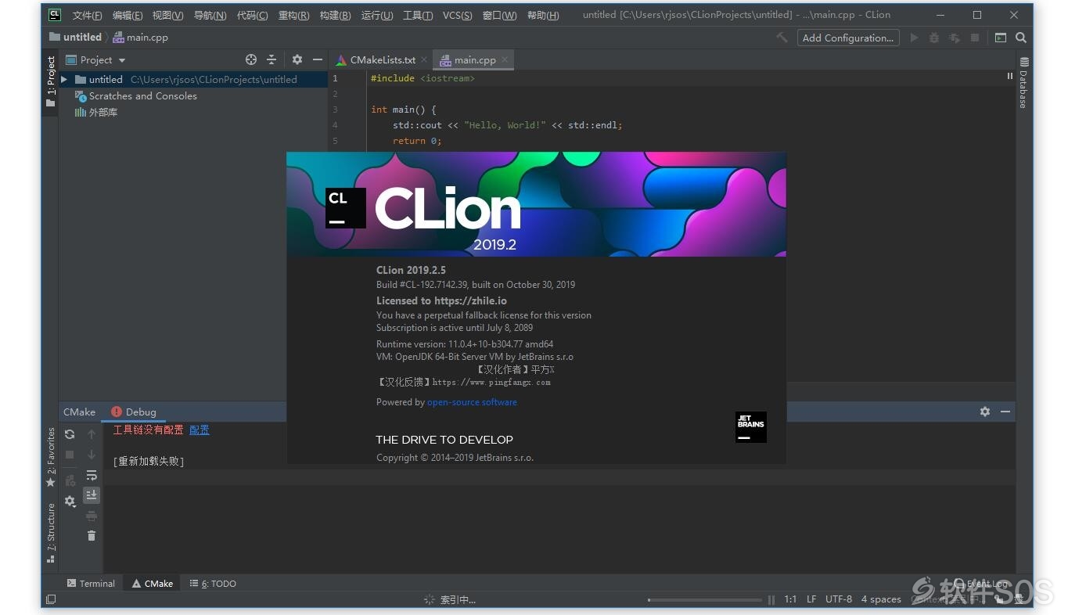The width and height of the screenshot is (1068, 615).
Task: Close the main.cpp tab
Action: (x=505, y=59)
